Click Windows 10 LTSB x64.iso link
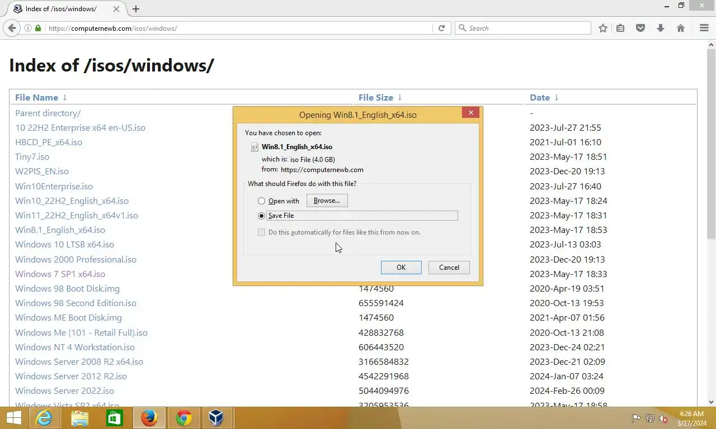Viewport: 716px width, 429px height. 64,244
